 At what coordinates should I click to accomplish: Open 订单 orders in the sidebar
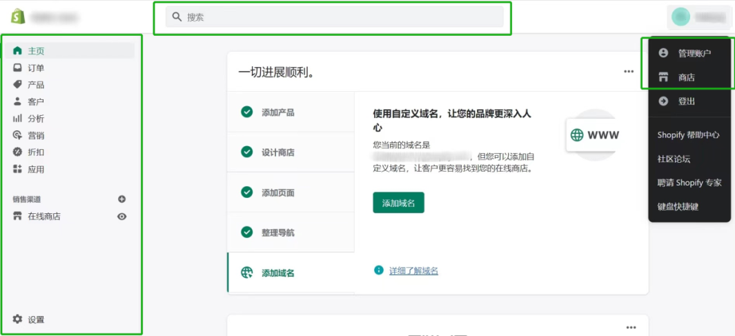[36, 68]
